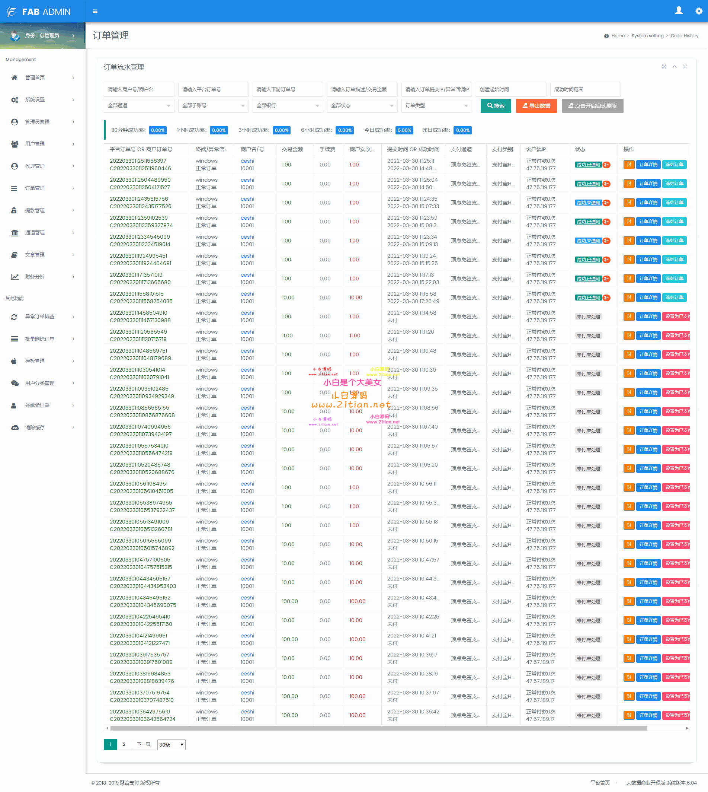Image resolution: width=708 pixels, height=792 pixels.
Task: Open the 全部通道 dropdown
Action: pyautogui.click(x=139, y=105)
